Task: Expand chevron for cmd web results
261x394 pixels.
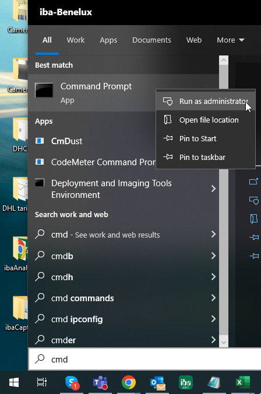Action: tap(213, 234)
